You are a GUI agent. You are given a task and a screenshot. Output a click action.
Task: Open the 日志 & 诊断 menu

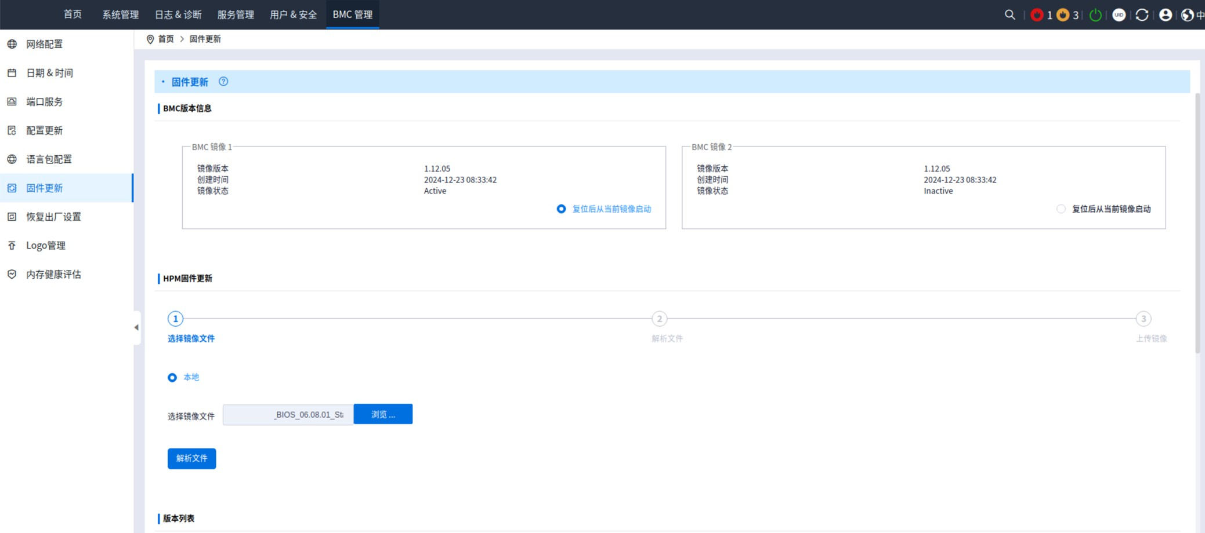point(178,14)
